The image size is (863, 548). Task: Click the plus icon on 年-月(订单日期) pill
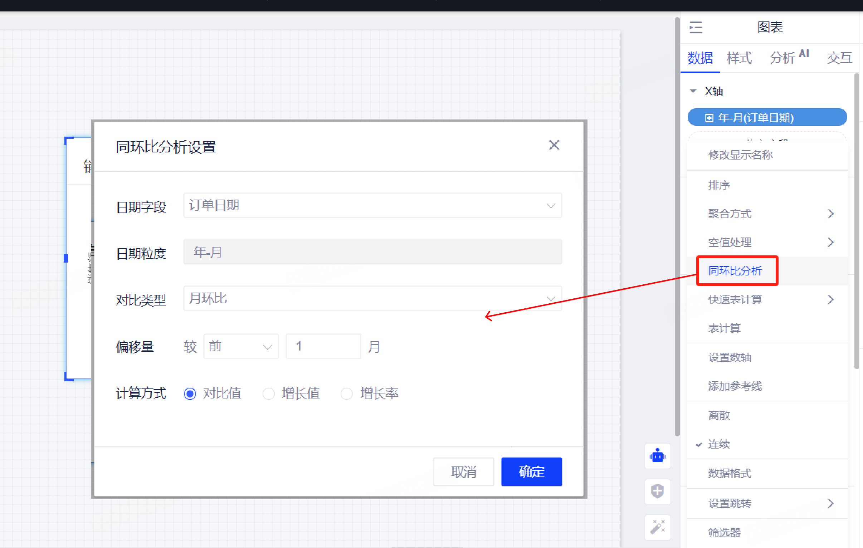coord(708,118)
